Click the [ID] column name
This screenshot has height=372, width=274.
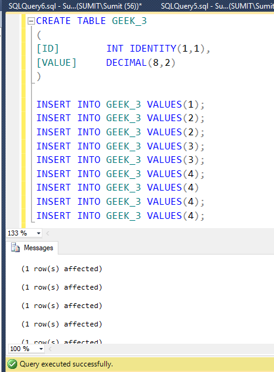coord(48,49)
